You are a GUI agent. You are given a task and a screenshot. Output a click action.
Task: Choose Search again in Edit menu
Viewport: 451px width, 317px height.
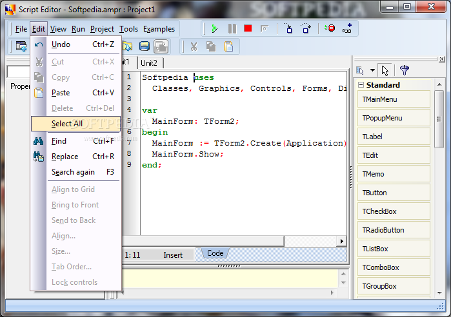[75, 172]
